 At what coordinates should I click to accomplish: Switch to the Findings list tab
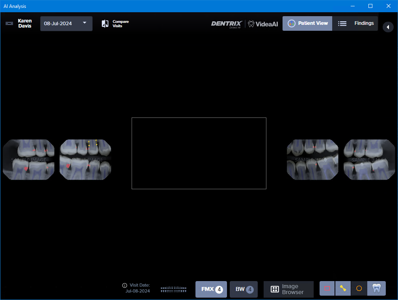(355, 24)
